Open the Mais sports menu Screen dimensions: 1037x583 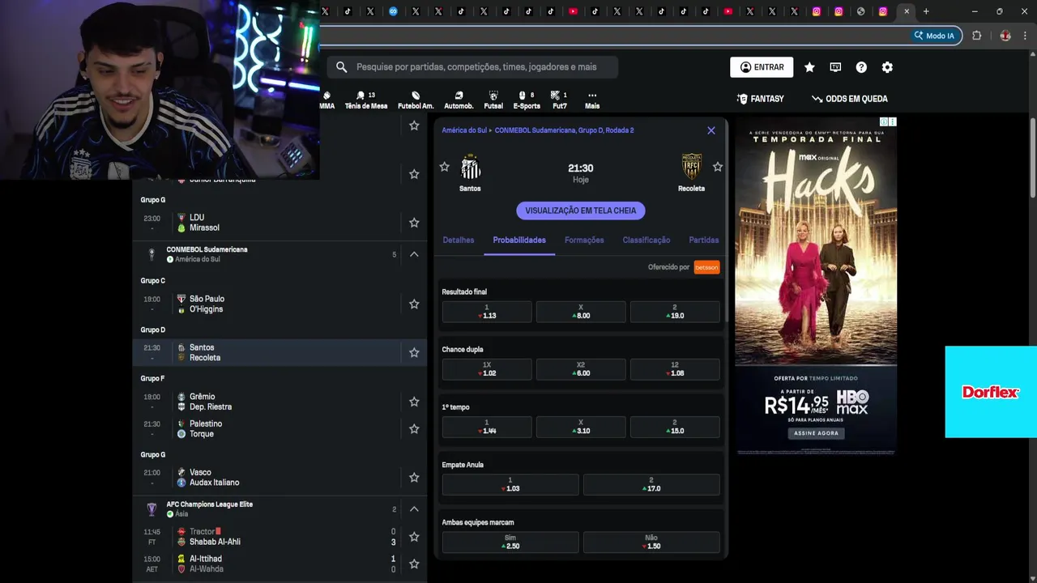tap(592, 100)
